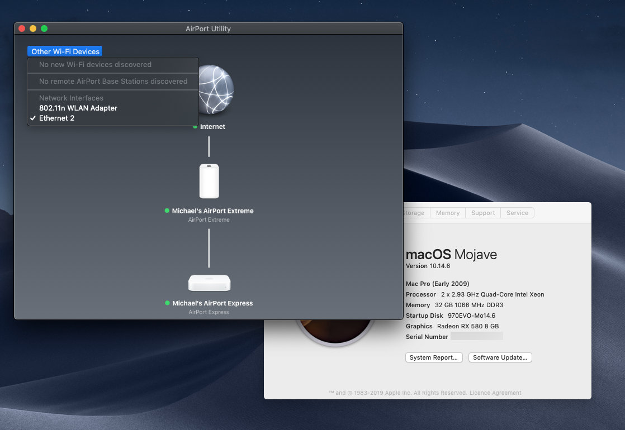The height and width of the screenshot is (430, 625).
Task: Click the Network Interfaces section header
Action: coord(72,98)
